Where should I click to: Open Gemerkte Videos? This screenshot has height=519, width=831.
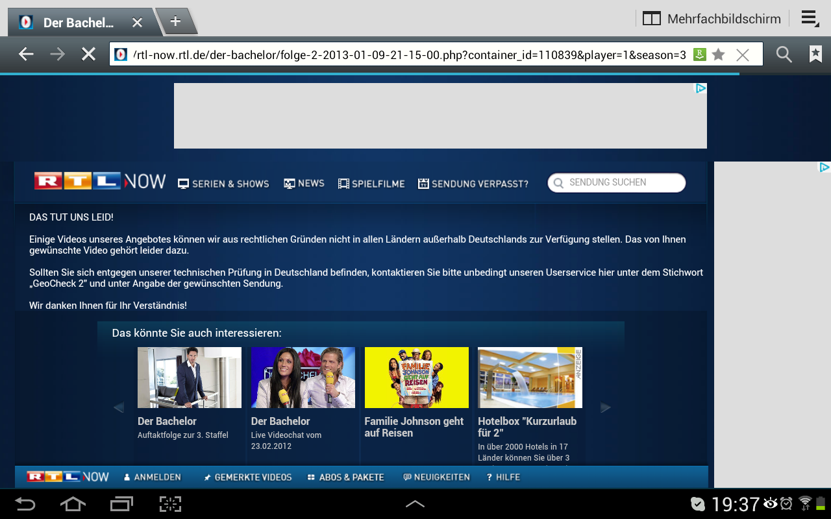point(247,477)
